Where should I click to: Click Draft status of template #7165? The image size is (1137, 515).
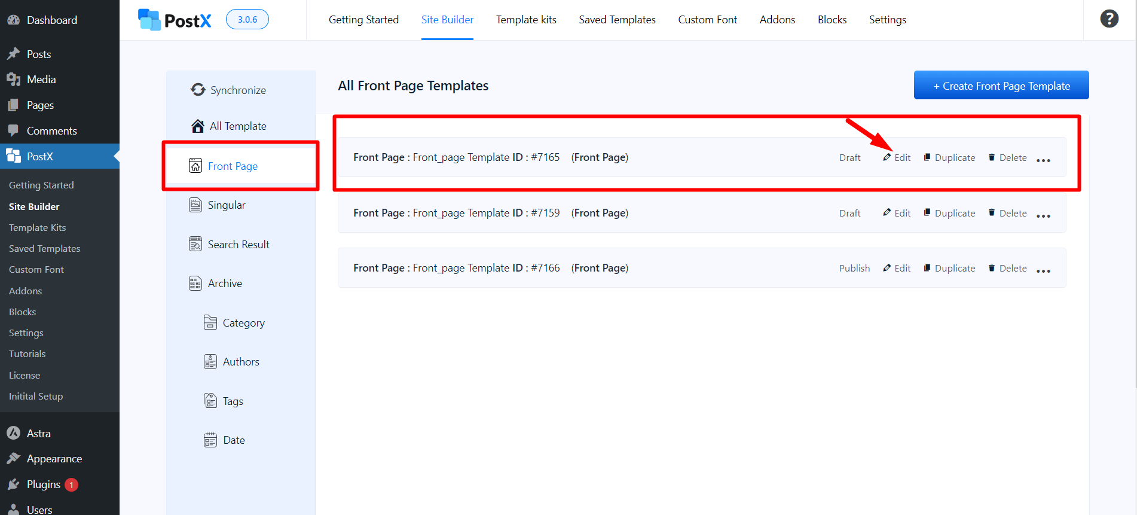[849, 157]
